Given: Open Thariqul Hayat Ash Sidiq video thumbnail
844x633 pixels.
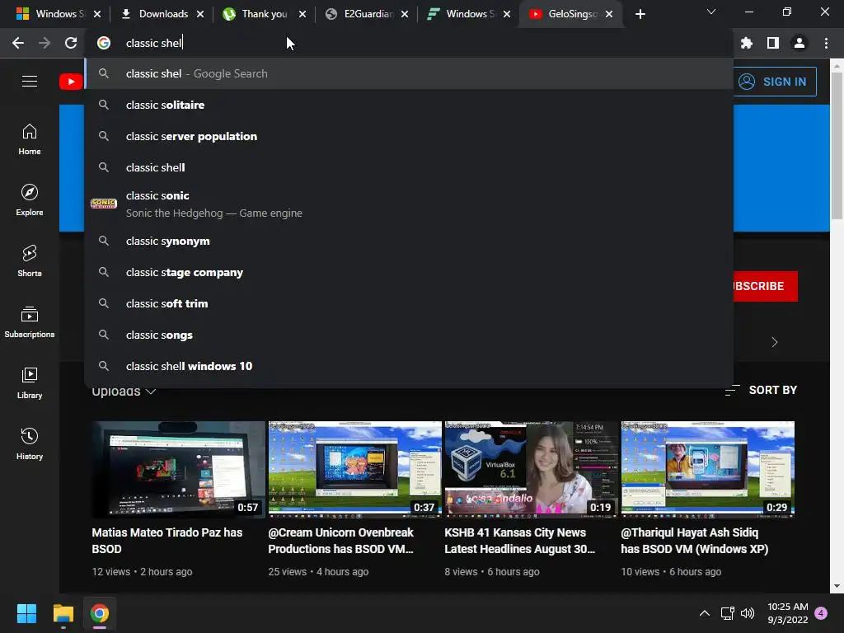Looking at the screenshot, I should coord(707,469).
